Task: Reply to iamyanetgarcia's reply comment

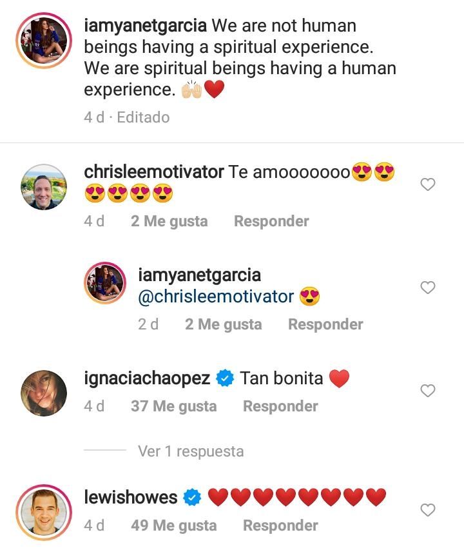Action: click(325, 324)
